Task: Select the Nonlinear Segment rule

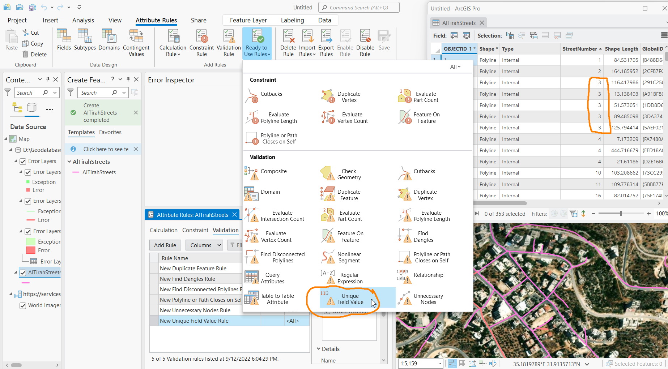Action: (x=341, y=257)
